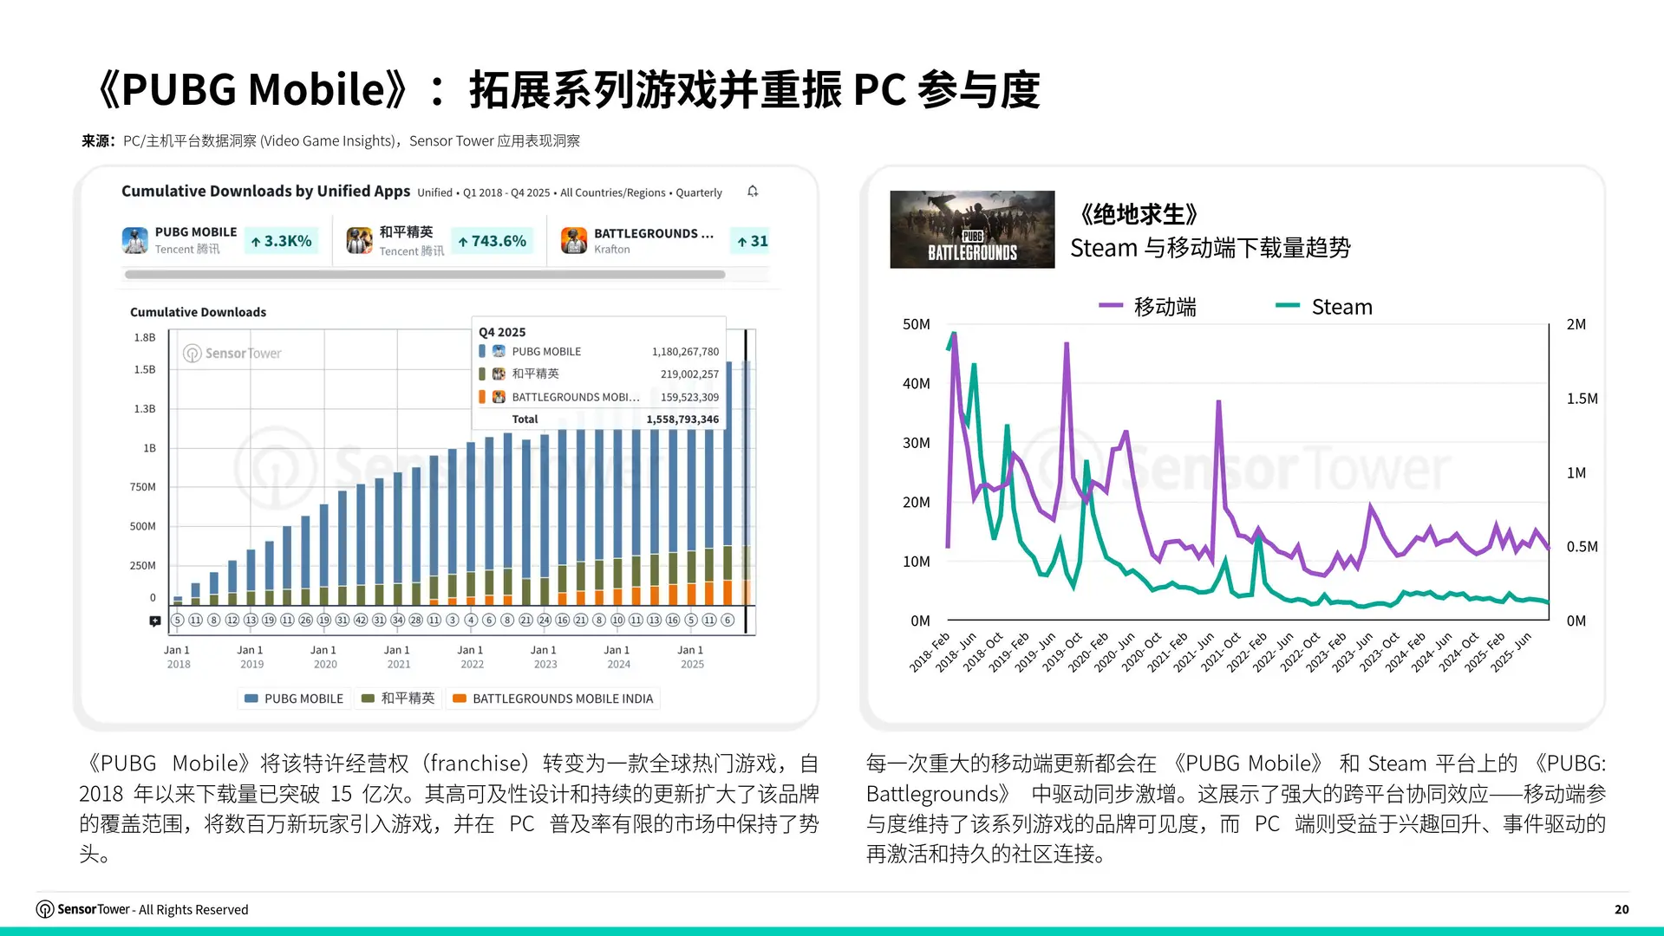Click the comment bubble icon below the bar chart
1664x936 pixels.
pos(154,620)
